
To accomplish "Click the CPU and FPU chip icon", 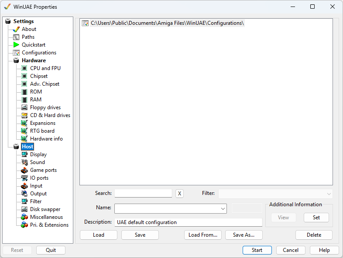I will click(x=24, y=68).
